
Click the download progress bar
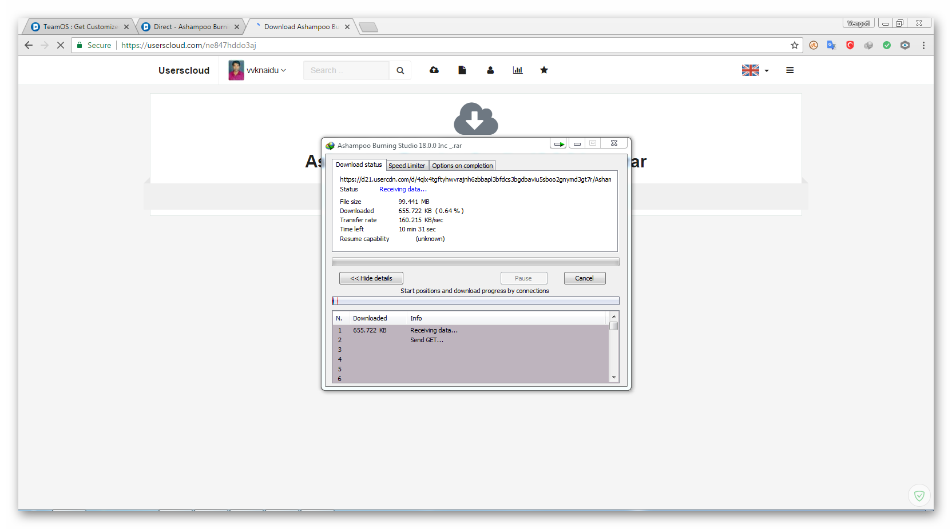pos(475,262)
